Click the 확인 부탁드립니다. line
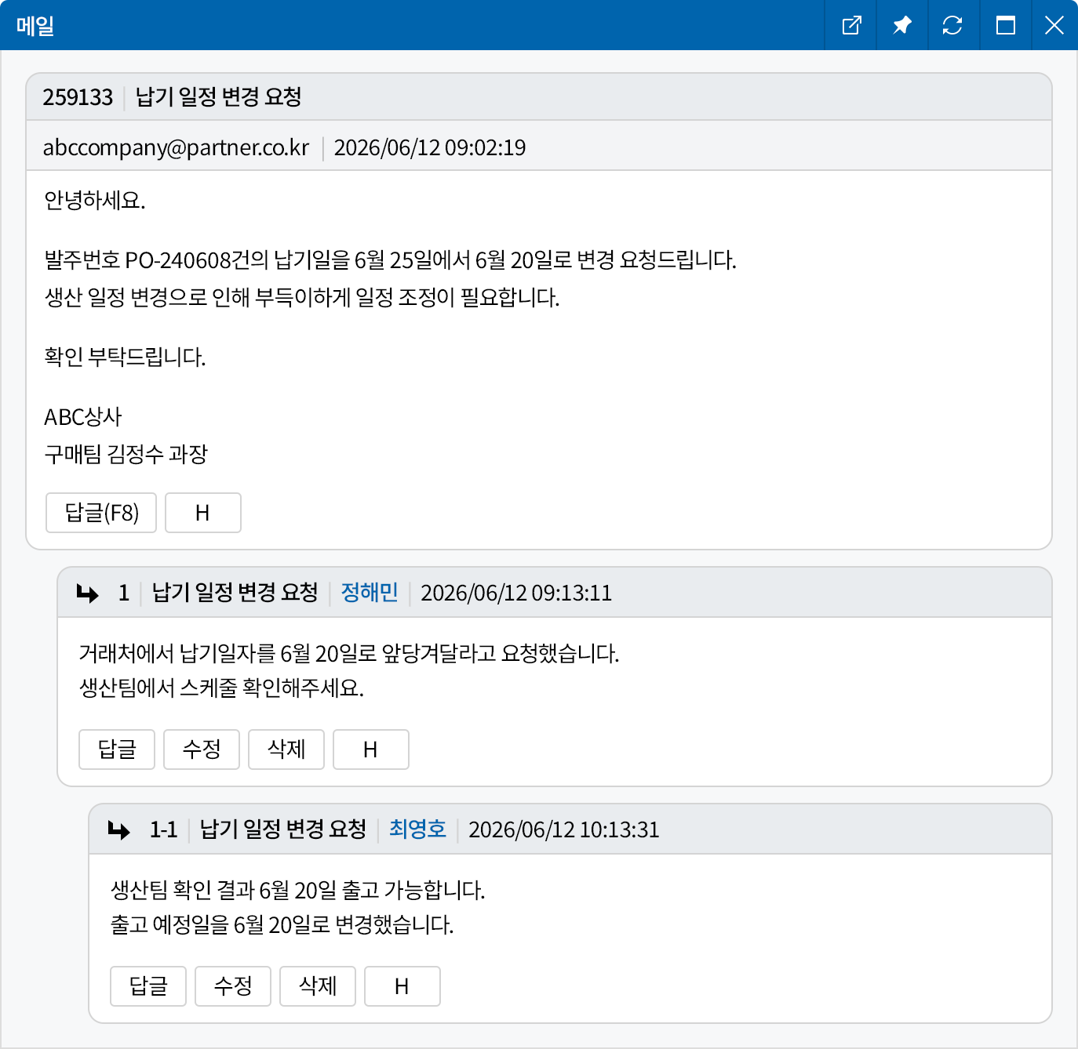This screenshot has height=1049, width=1078. 125,358
